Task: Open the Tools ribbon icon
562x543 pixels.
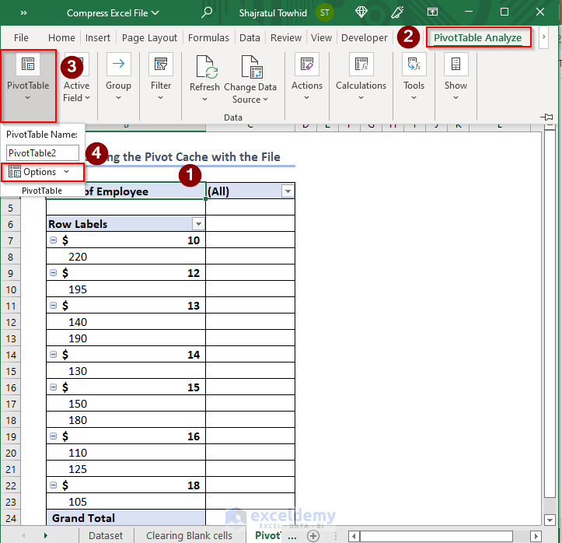Action: [x=414, y=65]
